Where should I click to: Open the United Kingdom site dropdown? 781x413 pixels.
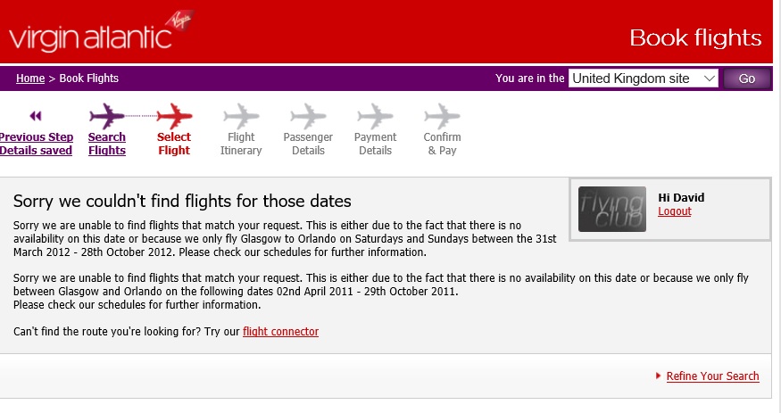click(643, 78)
